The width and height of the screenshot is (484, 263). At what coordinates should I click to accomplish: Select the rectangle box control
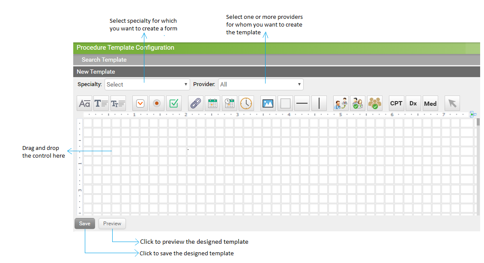point(285,103)
